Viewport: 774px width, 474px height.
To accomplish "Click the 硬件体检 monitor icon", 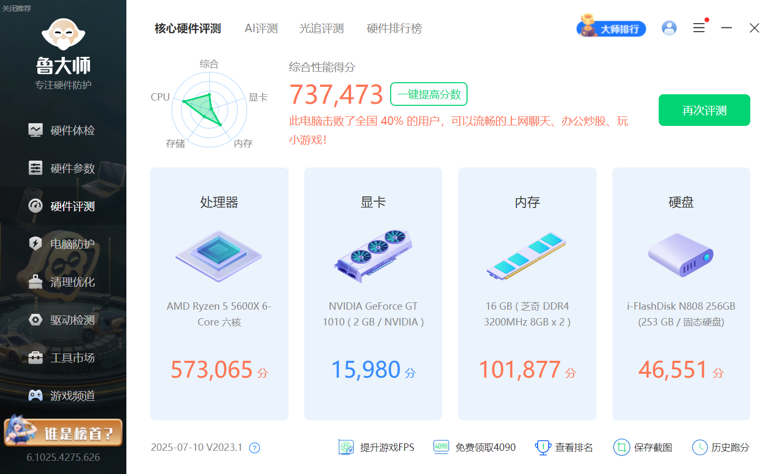I will [35, 130].
